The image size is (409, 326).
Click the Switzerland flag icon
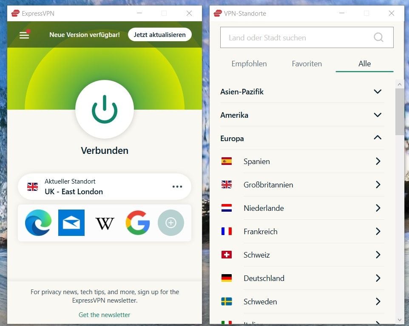pos(227,255)
